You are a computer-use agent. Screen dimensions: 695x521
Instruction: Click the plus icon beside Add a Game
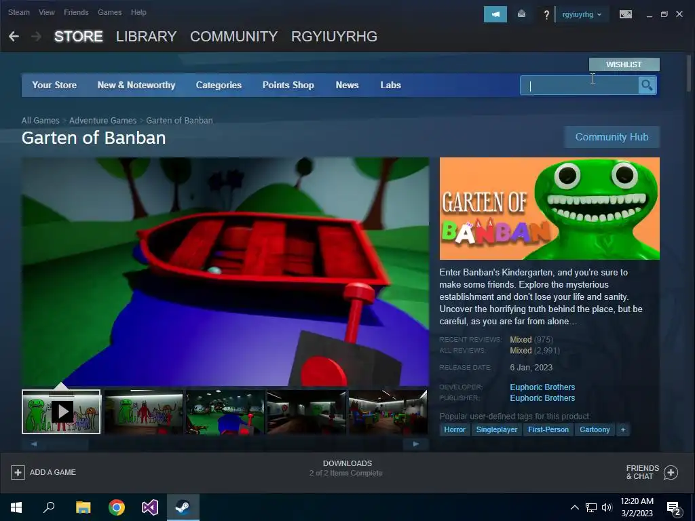pyautogui.click(x=18, y=472)
